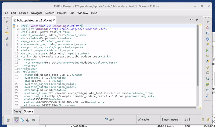The image size is (215, 127).
Task: Collapse the terms element fold at line 12
Action: (x=19, y=60)
